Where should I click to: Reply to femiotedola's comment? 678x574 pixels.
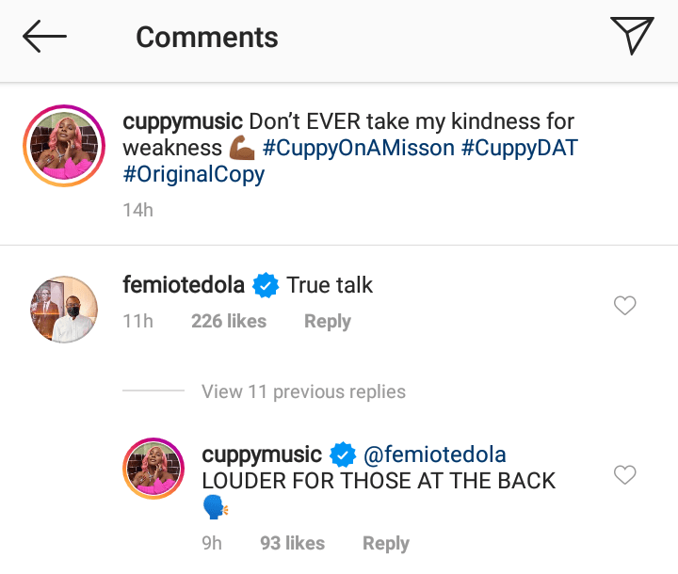point(327,321)
